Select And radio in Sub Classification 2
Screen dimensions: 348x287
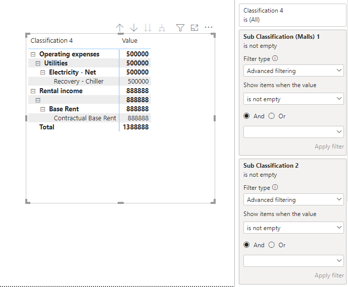coord(246,245)
